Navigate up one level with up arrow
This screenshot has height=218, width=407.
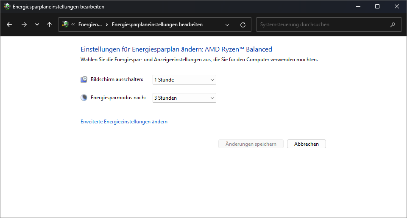(49, 25)
